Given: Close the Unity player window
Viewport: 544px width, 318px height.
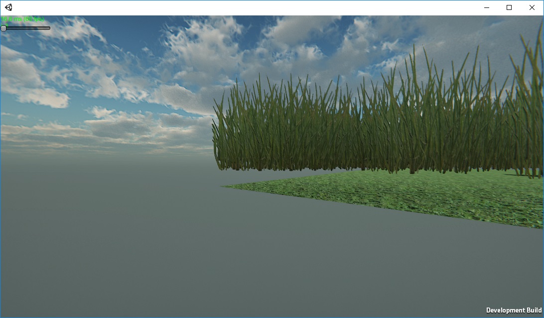Looking at the screenshot, I should coord(532,7).
